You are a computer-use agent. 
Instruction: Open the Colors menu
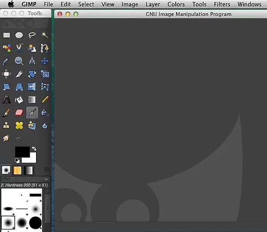click(176, 4)
